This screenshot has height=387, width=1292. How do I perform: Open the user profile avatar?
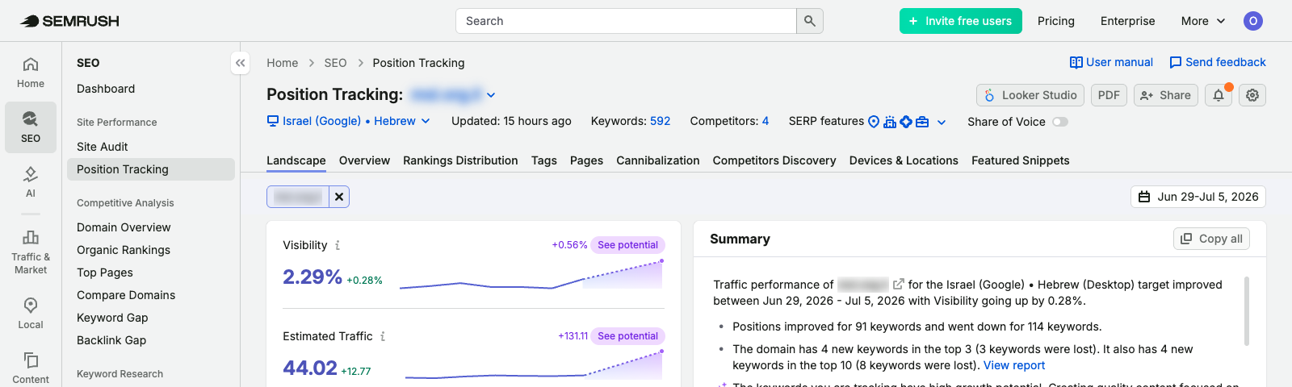pos(1253,21)
